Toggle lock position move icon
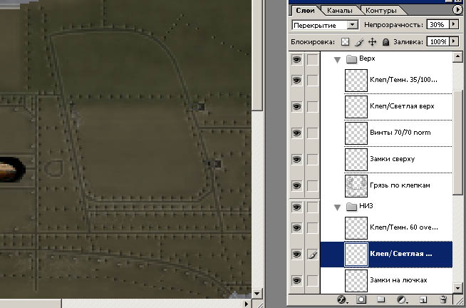The image size is (466, 308). (372, 42)
